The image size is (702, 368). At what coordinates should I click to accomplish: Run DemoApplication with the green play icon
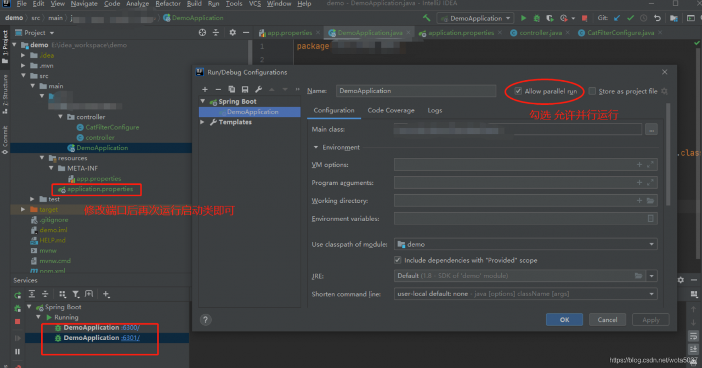point(524,18)
